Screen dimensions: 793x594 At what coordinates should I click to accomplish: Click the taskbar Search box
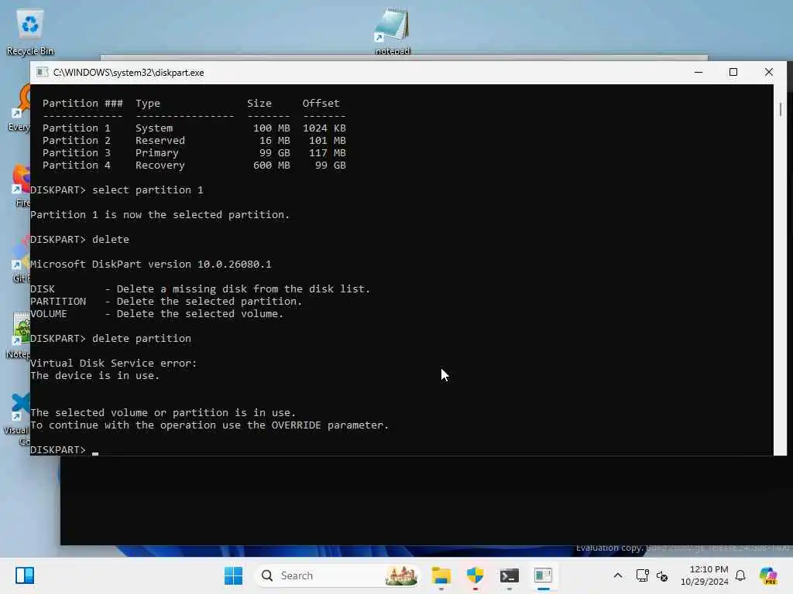pos(338,575)
